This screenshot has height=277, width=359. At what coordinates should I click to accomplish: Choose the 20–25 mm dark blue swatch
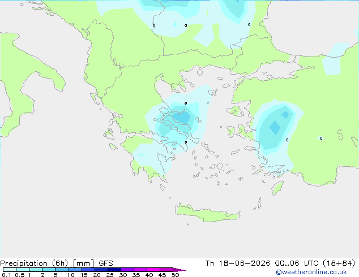coord(101,270)
